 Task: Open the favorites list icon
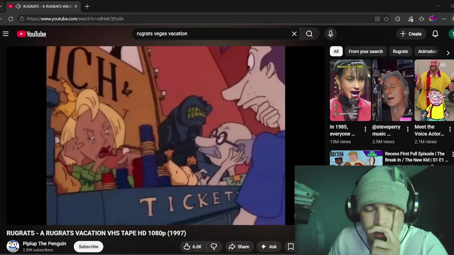(x=421, y=19)
